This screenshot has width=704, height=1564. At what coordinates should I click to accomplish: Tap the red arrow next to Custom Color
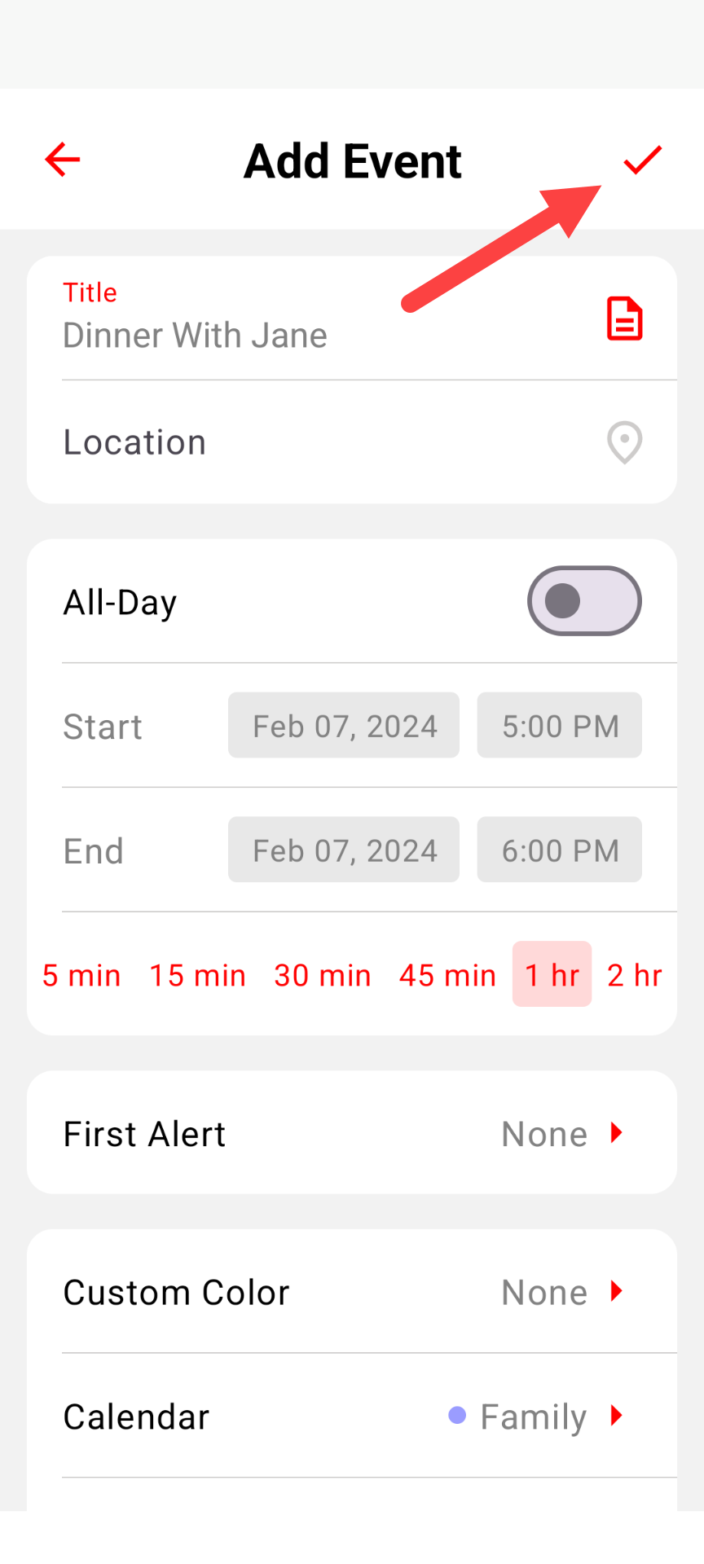tap(617, 1290)
